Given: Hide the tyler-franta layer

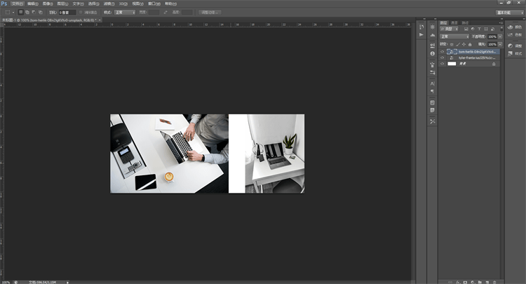Looking at the screenshot, I should pos(443,58).
